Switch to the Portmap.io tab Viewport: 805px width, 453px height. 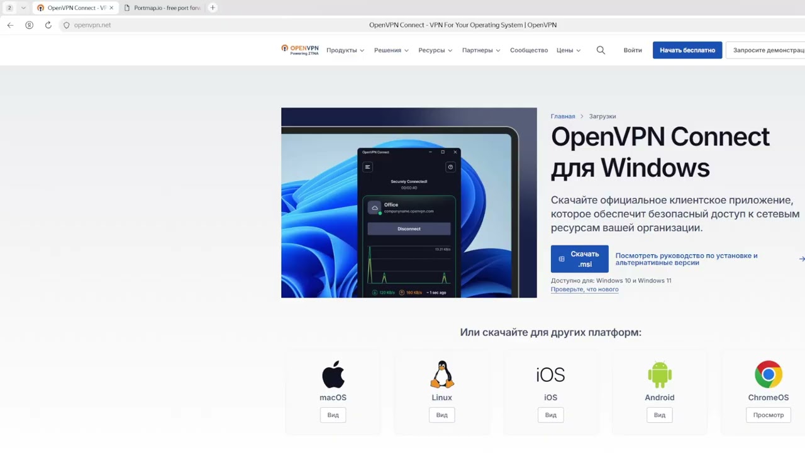(x=162, y=8)
